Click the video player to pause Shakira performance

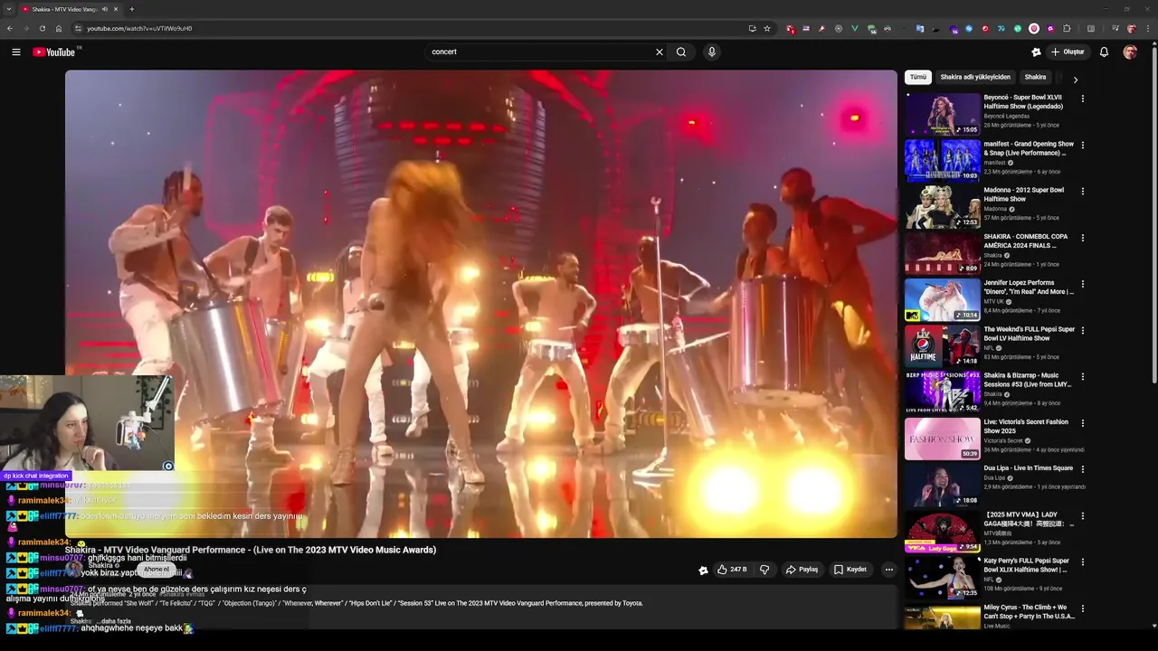tap(480, 304)
